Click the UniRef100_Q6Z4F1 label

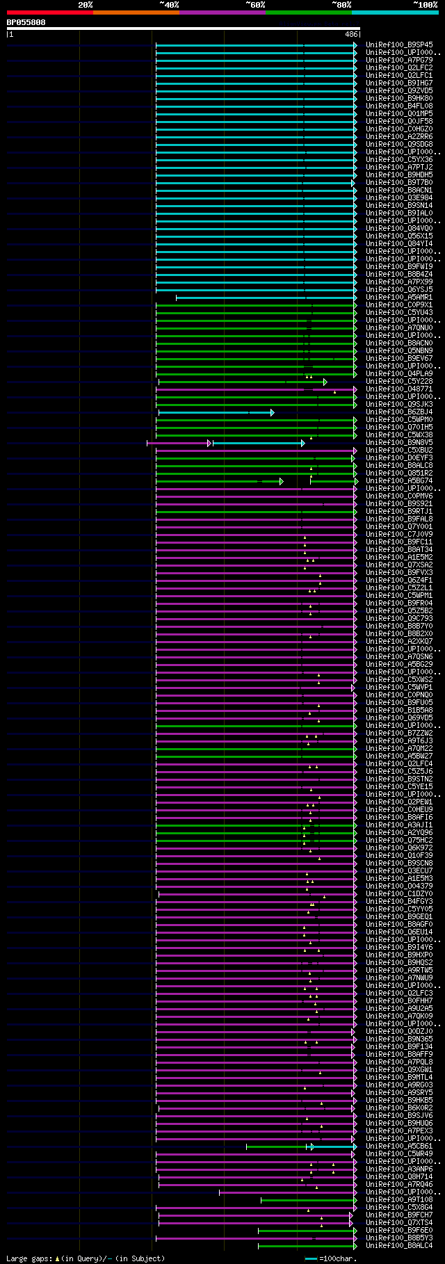click(399, 580)
